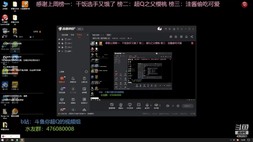Toggle visibility eye of the 文本 2 layer
Viewport: 253px width, 142px height.
59,47
